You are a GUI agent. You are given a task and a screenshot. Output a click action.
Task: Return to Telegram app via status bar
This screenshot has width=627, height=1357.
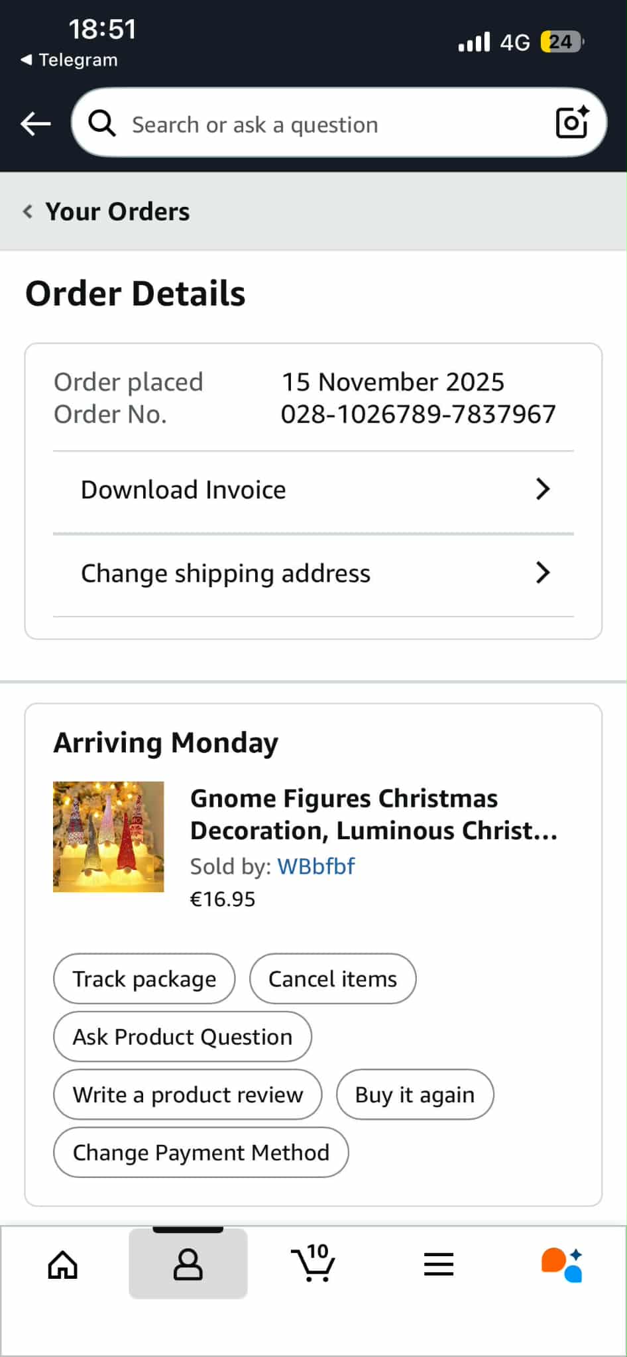[70, 60]
